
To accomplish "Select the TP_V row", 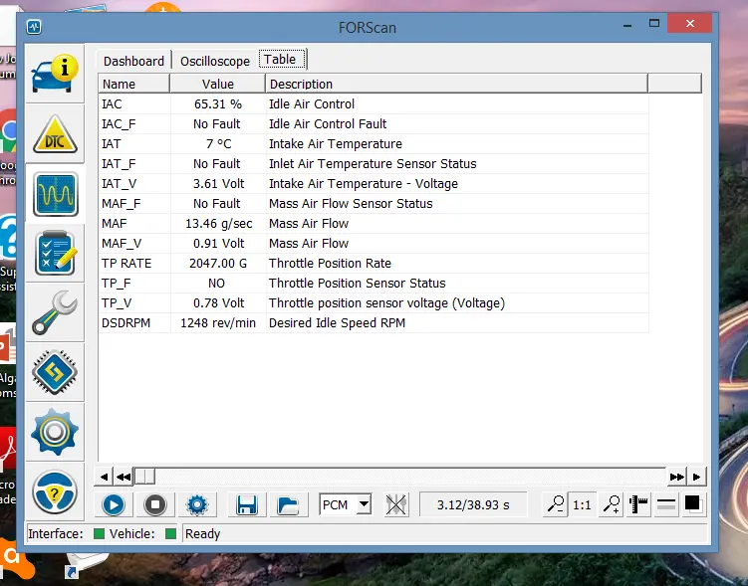I will click(374, 303).
